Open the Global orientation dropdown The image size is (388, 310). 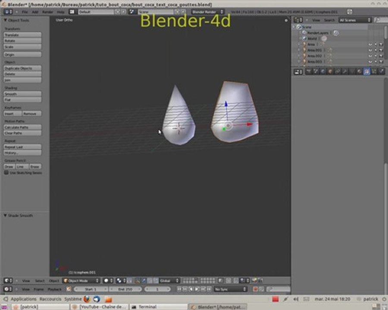(x=169, y=281)
